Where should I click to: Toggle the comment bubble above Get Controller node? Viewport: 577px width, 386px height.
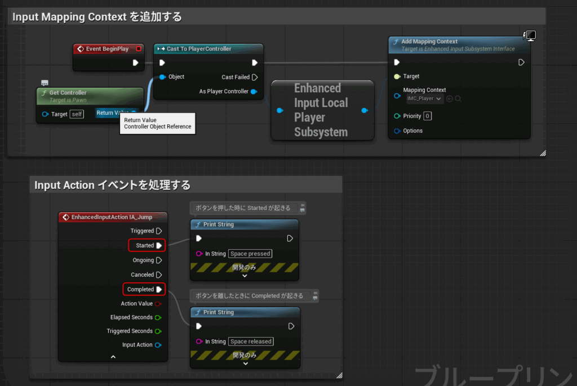pyautogui.click(x=45, y=83)
